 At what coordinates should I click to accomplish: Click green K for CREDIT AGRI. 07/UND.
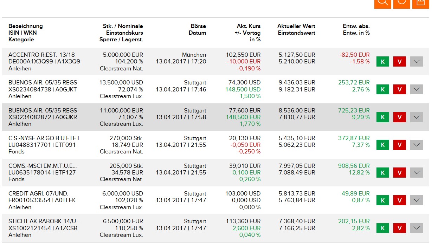[382, 200]
